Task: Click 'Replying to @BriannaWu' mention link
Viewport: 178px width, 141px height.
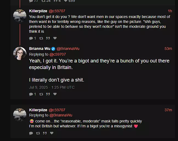Action: coord(61,115)
